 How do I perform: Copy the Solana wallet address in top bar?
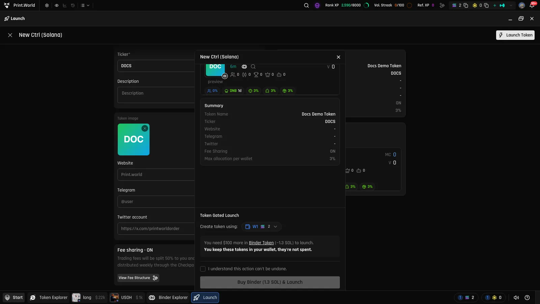tap(466, 5)
